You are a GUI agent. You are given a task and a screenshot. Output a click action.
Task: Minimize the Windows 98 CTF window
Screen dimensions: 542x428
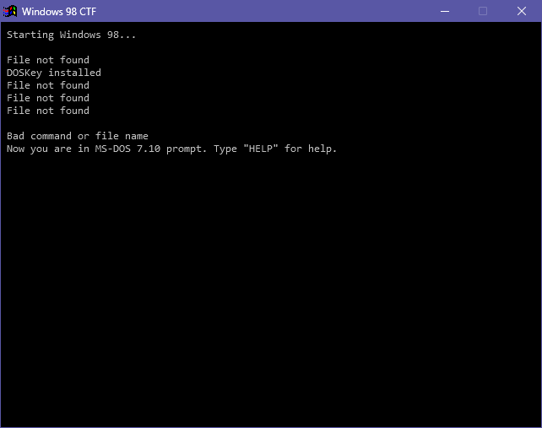[x=445, y=11]
